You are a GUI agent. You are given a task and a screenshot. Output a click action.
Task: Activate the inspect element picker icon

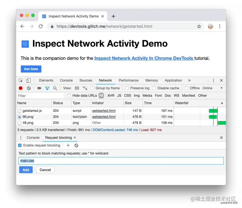(21, 80)
